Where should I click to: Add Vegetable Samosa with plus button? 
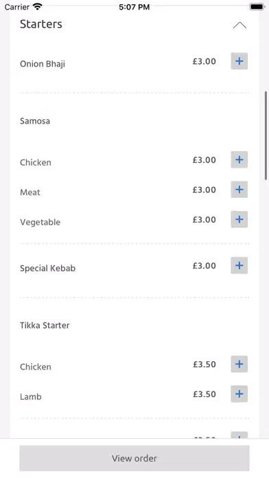coord(239,219)
